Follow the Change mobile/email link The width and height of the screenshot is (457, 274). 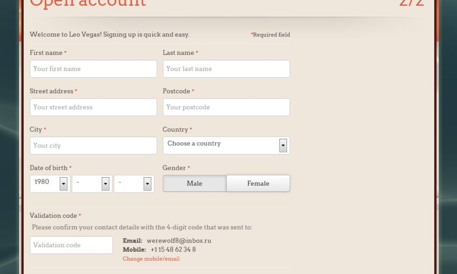tap(151, 259)
